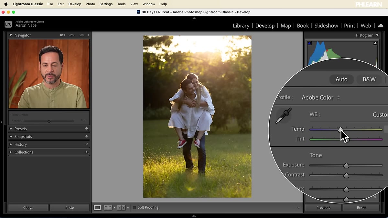The width and height of the screenshot is (388, 218).
Task: Open the Photo menu
Action: 90,4
